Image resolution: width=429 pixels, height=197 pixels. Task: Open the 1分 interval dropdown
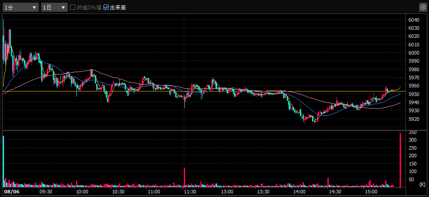[21, 7]
